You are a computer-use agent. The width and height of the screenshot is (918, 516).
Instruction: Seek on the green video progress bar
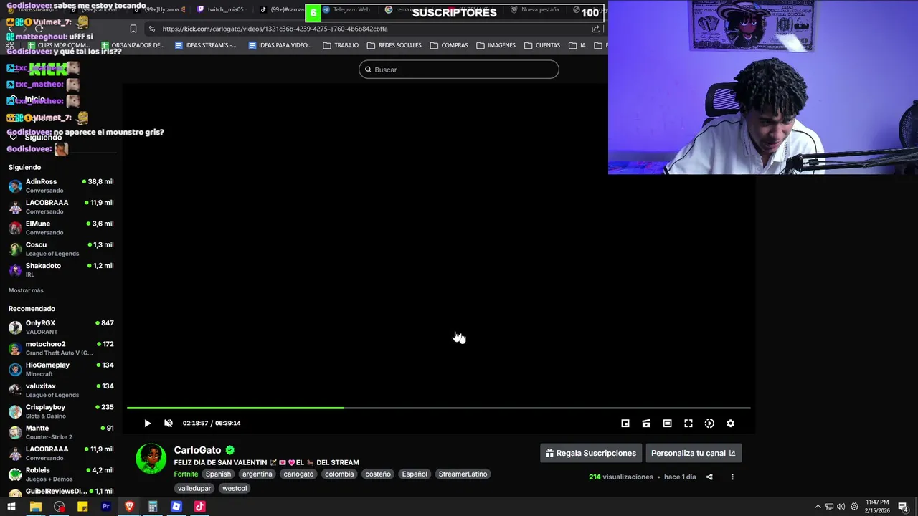(x=439, y=408)
